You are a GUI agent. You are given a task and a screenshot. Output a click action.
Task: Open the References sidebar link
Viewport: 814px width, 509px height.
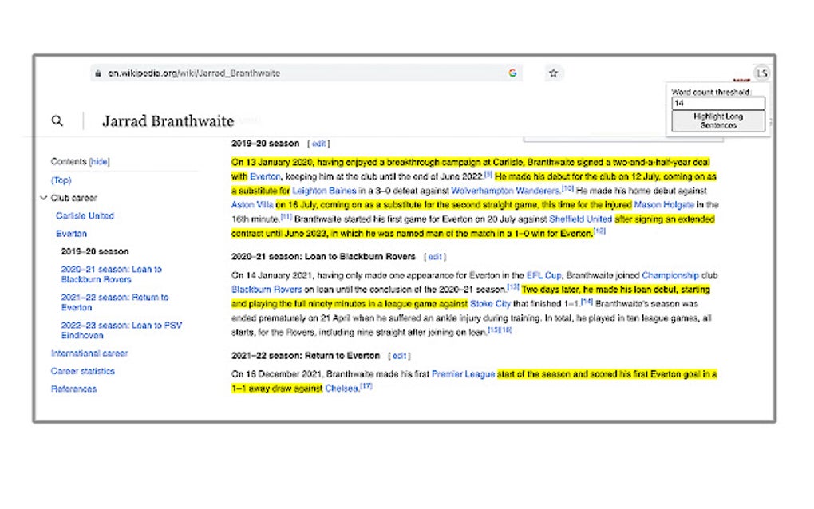[x=73, y=389]
